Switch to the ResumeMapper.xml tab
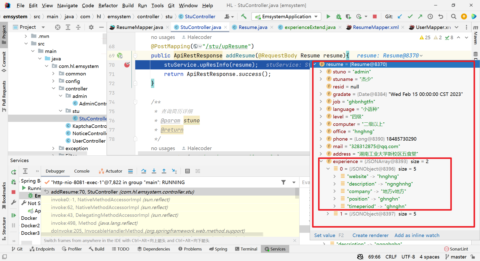This screenshot has width=480, height=261. click(375, 27)
